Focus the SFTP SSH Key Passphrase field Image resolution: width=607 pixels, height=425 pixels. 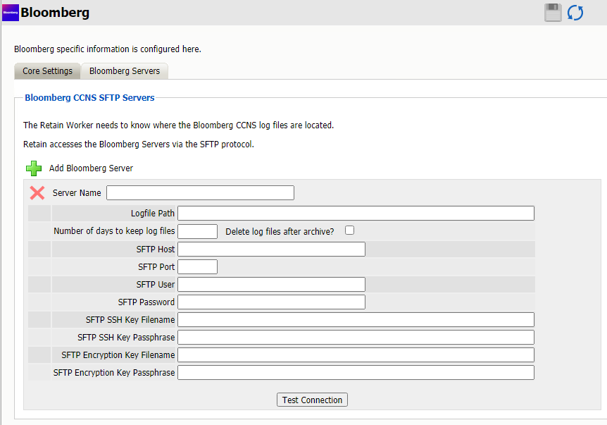(356, 338)
